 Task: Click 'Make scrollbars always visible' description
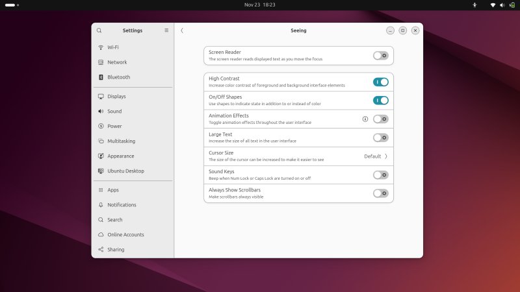click(236, 197)
